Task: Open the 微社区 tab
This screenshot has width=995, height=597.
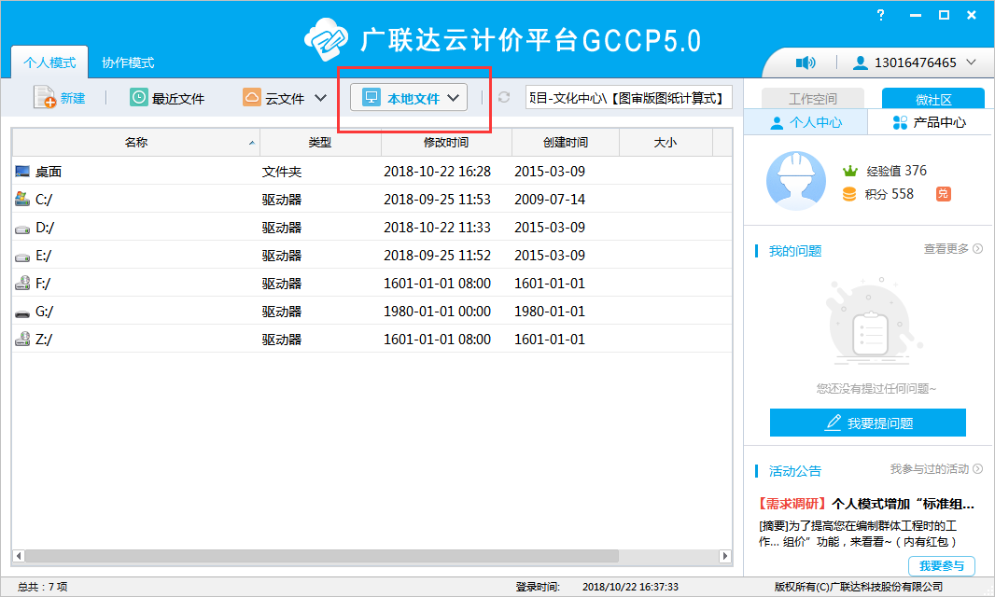Action: [933, 98]
